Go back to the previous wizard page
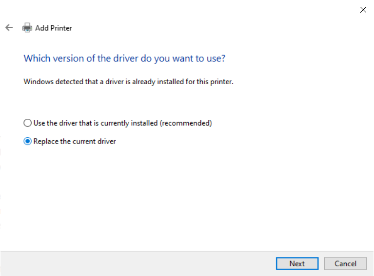Viewport: 374px width, 276px height. click(x=9, y=28)
